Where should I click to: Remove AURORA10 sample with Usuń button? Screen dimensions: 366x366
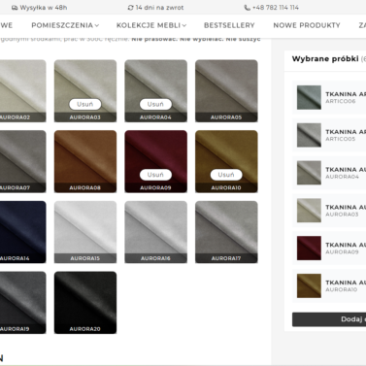226,175
